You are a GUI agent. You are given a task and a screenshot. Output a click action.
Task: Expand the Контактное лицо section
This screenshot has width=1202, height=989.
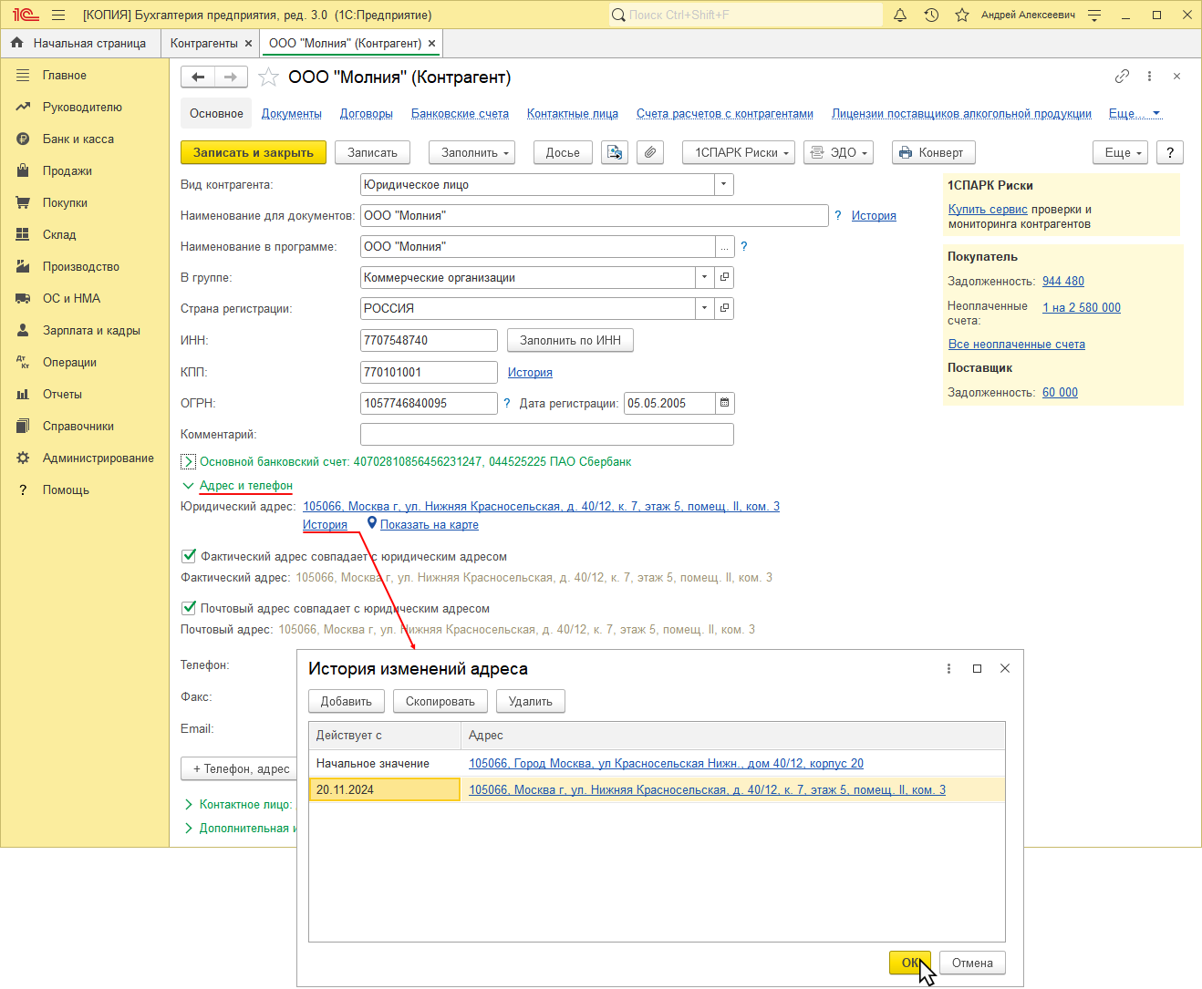[x=188, y=805]
